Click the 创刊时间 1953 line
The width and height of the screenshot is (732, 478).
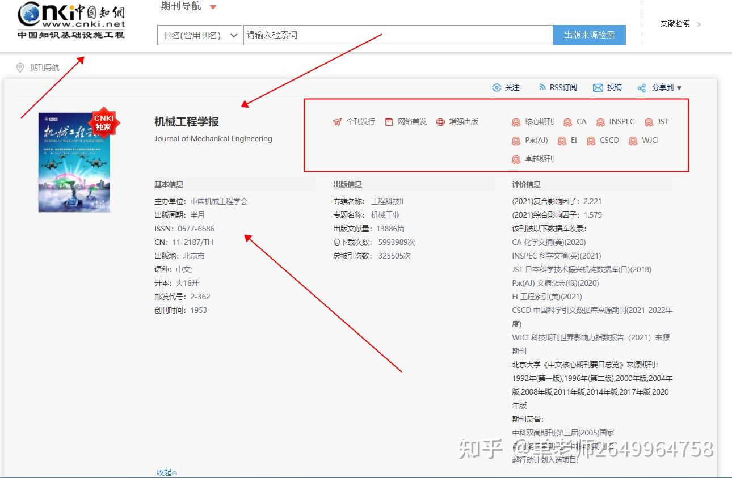point(180,310)
